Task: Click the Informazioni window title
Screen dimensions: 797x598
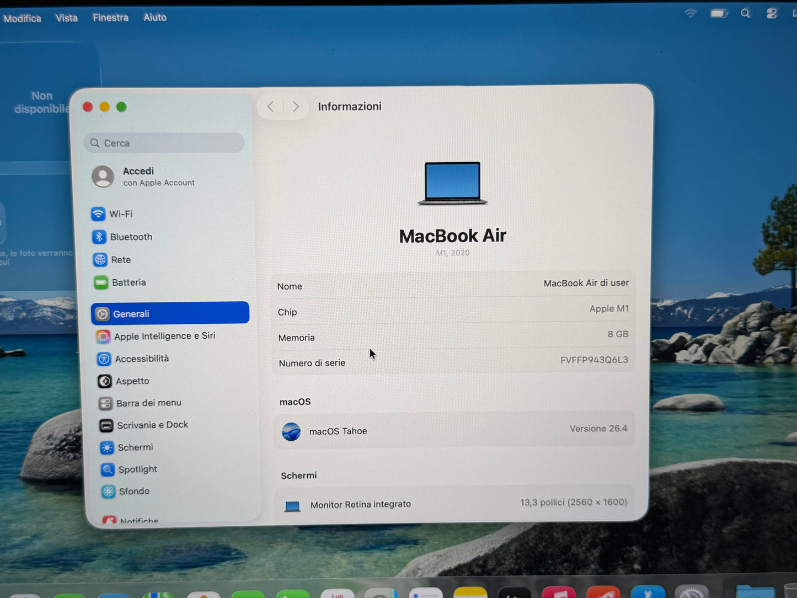Action: click(350, 106)
